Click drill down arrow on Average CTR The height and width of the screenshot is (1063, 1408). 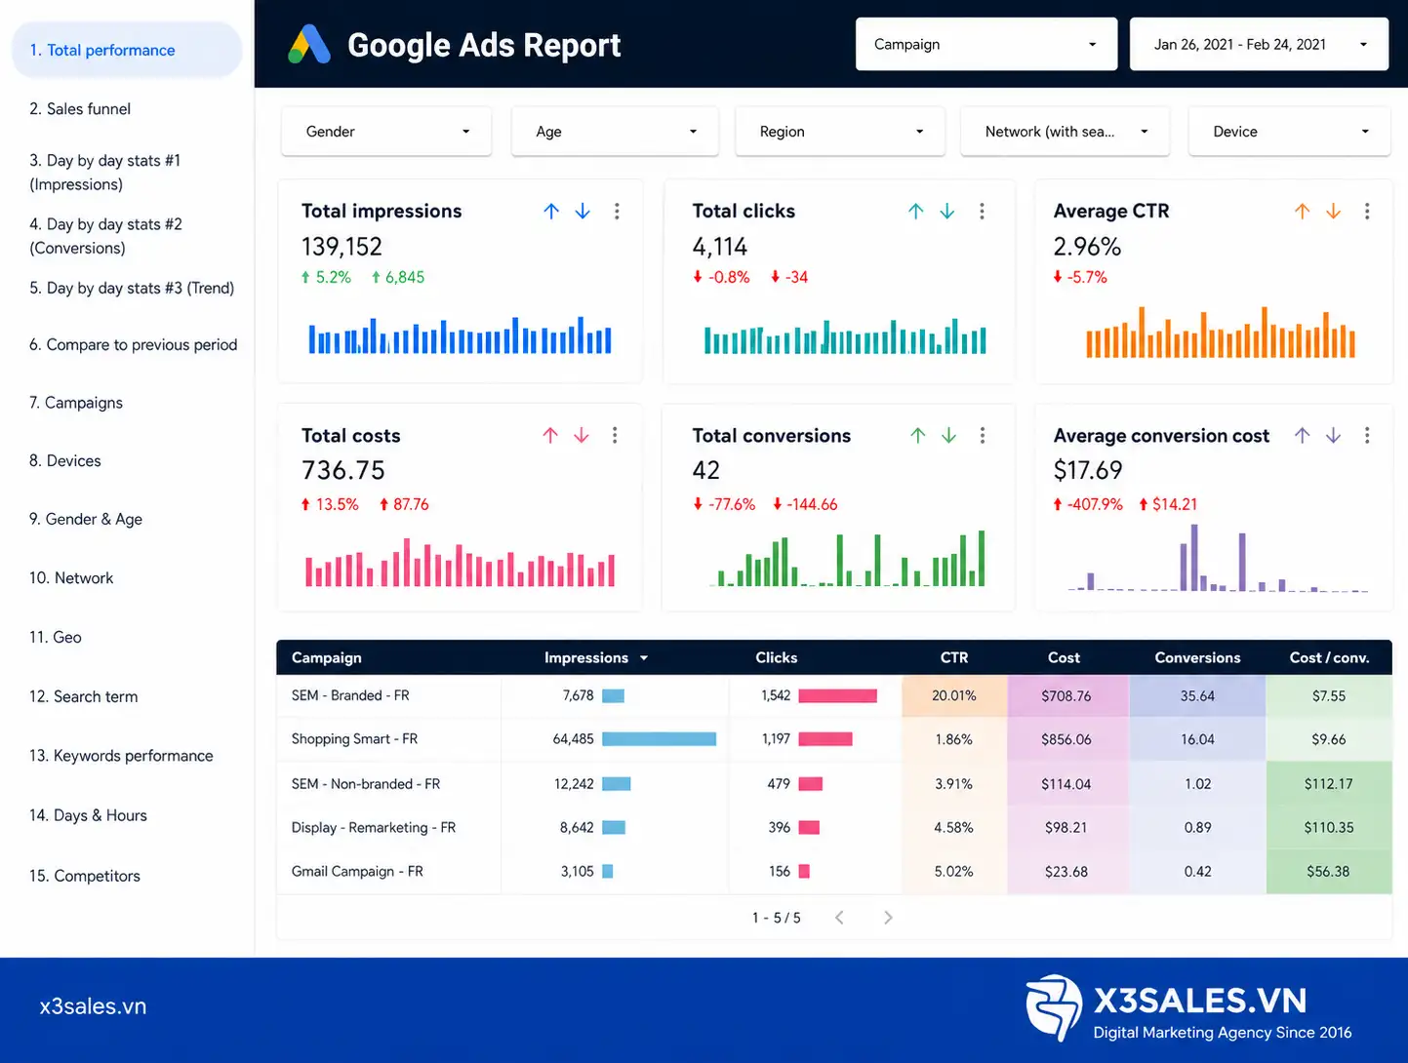(1333, 211)
